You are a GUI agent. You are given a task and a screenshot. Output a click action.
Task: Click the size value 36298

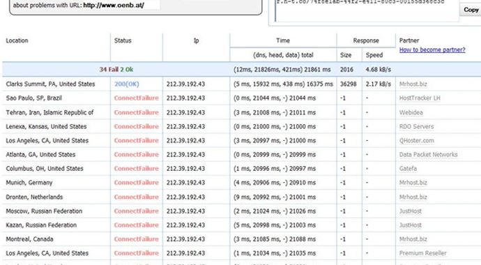(348, 84)
